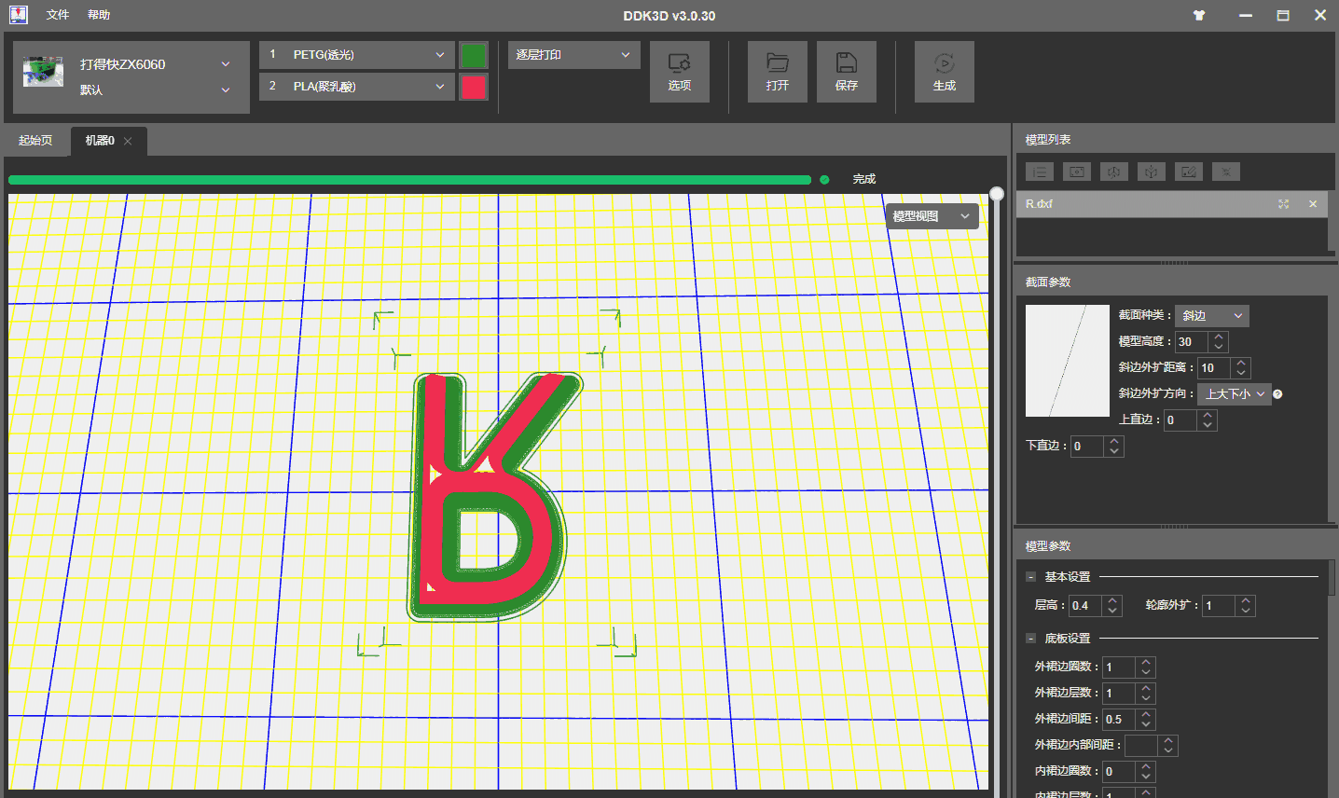Click the 生成 (Generate) toolbar icon
This screenshot has width=1339, height=798.
coord(944,72)
